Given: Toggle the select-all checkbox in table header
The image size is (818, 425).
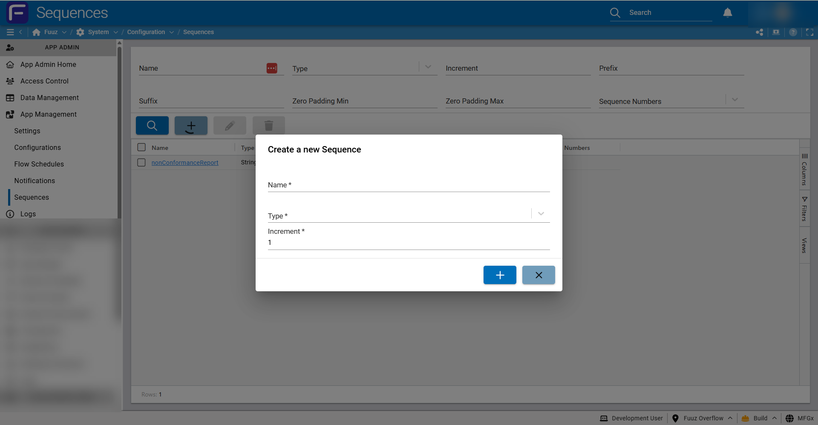Looking at the screenshot, I should click(141, 147).
